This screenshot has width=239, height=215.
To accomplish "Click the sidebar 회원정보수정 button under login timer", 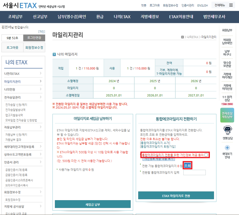I will pos(34,47).
